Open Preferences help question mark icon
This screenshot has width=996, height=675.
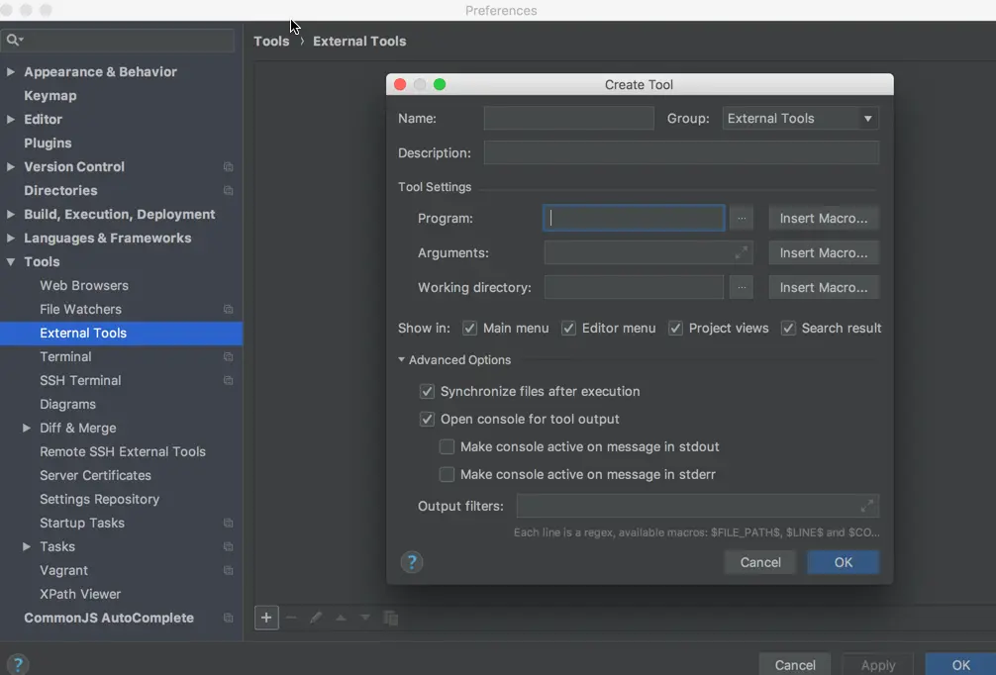pyautogui.click(x=18, y=664)
